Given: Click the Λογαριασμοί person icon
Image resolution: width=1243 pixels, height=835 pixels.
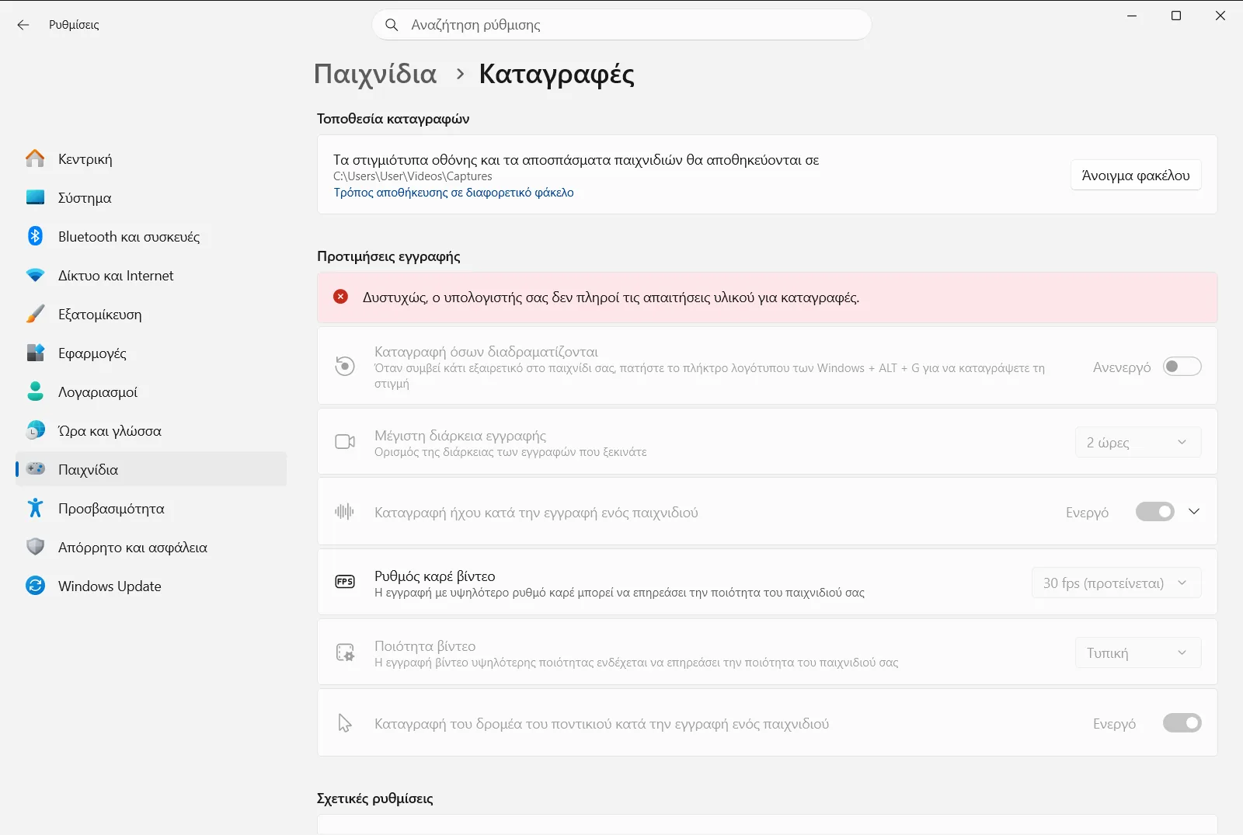Looking at the screenshot, I should point(35,391).
